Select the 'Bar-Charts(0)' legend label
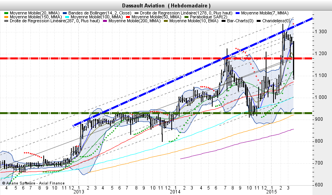Viewport: 332px width, 195px height. pos(240,21)
